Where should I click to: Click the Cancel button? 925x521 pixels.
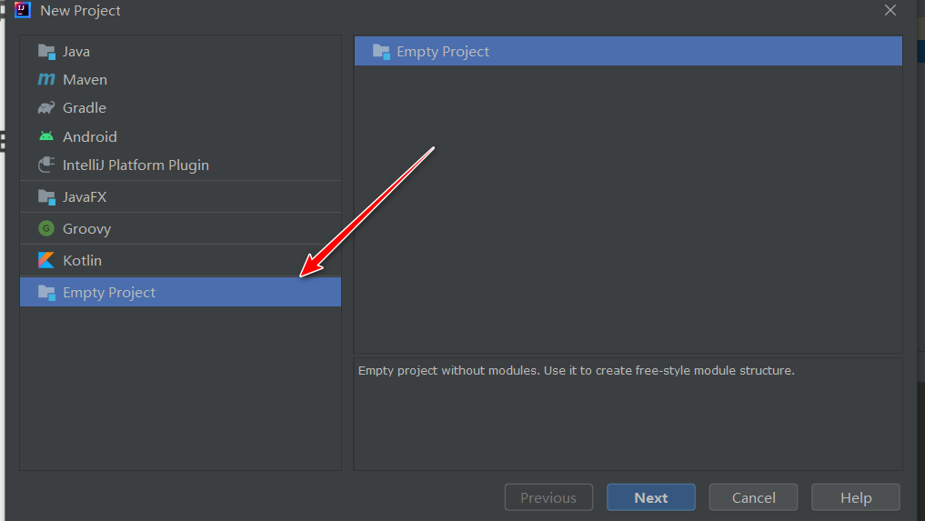[753, 497]
